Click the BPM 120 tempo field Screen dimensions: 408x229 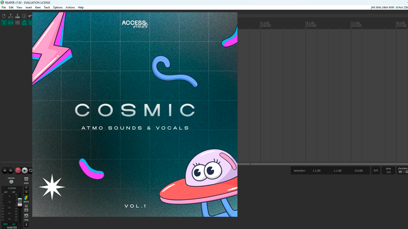pyautogui.click(x=388, y=171)
